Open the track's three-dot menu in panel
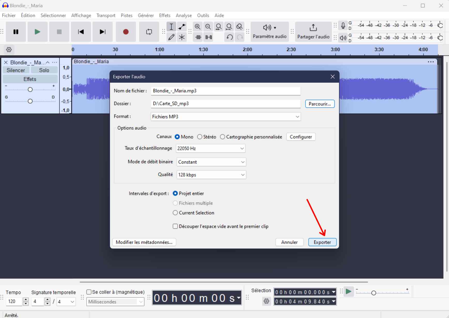 click(54, 63)
